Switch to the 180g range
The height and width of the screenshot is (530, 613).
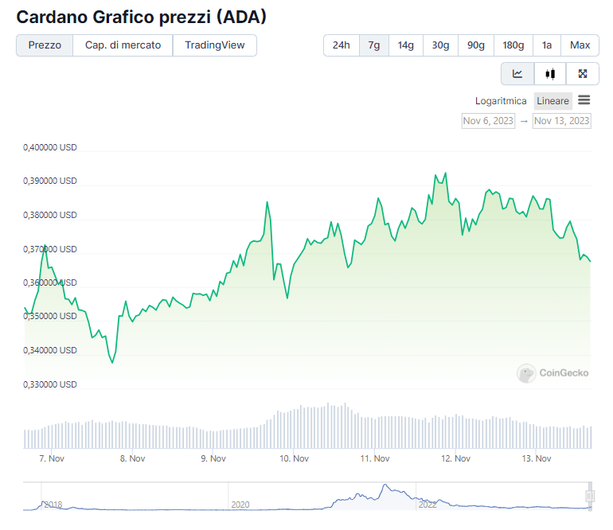tap(513, 45)
